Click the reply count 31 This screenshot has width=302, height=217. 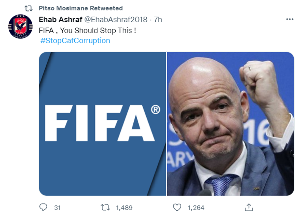point(57,207)
